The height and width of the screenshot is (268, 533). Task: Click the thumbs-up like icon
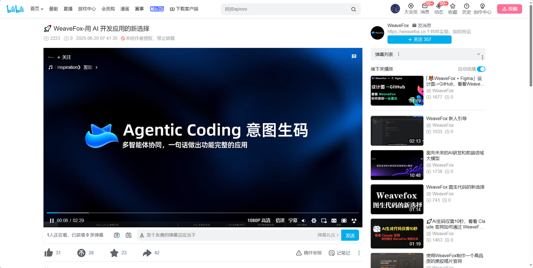click(48, 253)
